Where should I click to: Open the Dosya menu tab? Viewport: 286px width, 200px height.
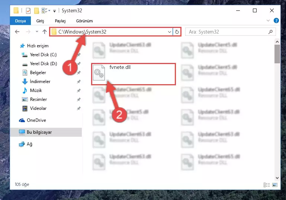[x=20, y=21]
